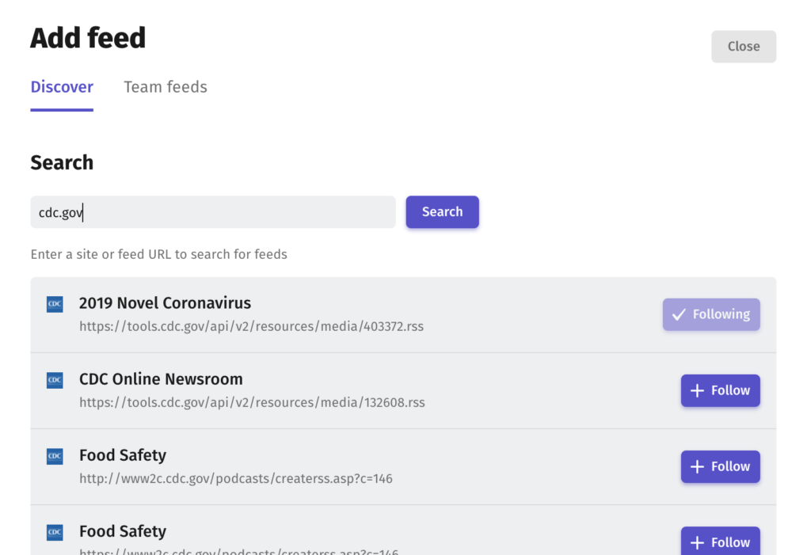Click CDC logo beside the http:// Food Safety feed
Screen dimensions: 811x555
55,456
